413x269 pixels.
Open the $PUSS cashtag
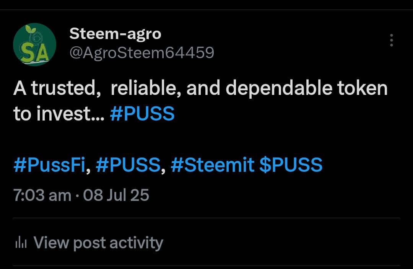(x=291, y=165)
